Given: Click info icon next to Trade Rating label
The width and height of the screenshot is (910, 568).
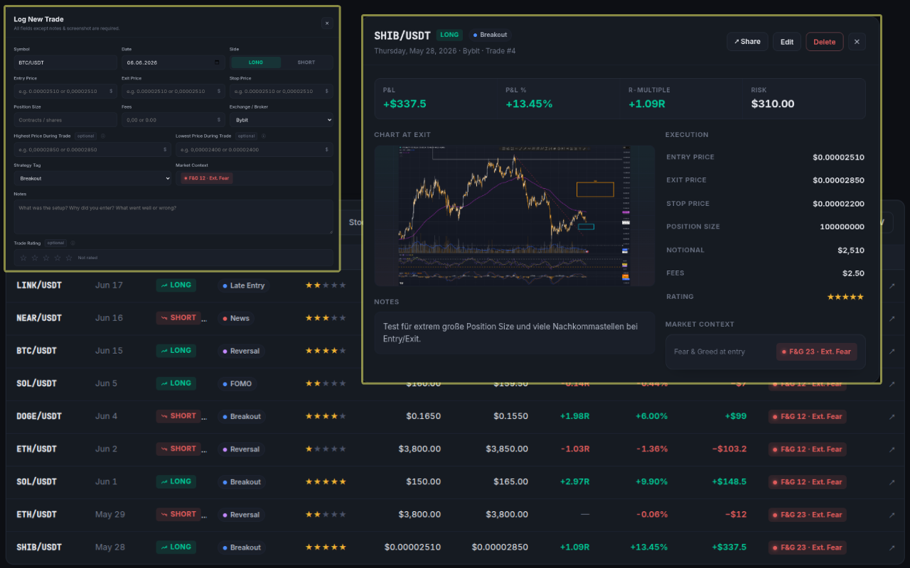Looking at the screenshot, I should (73, 243).
